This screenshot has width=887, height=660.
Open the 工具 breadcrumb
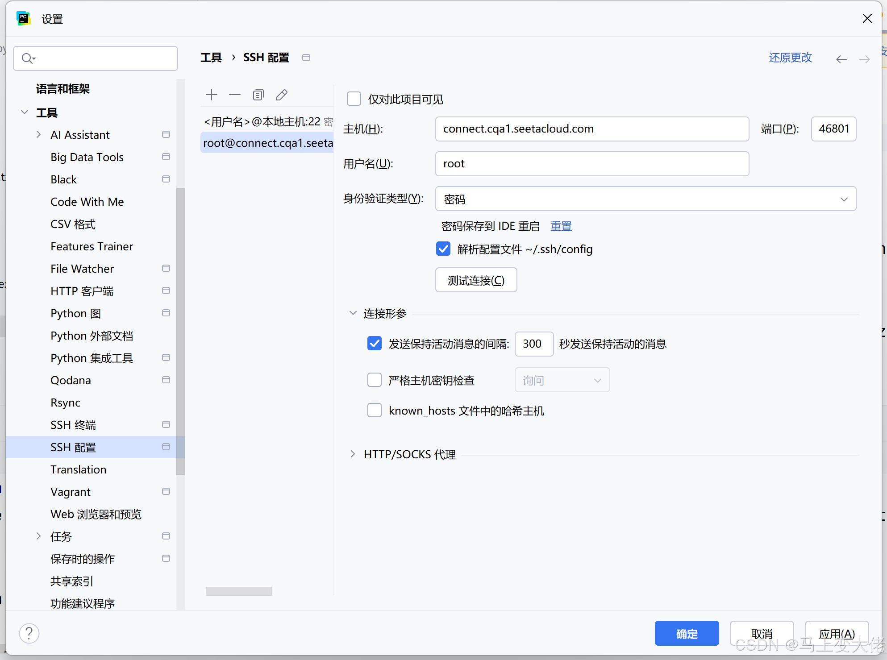pyautogui.click(x=211, y=58)
